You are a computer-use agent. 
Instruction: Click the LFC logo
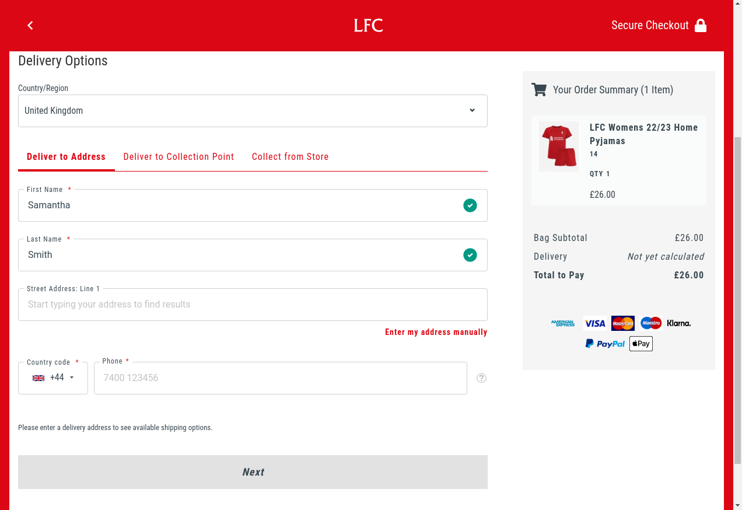tap(369, 25)
